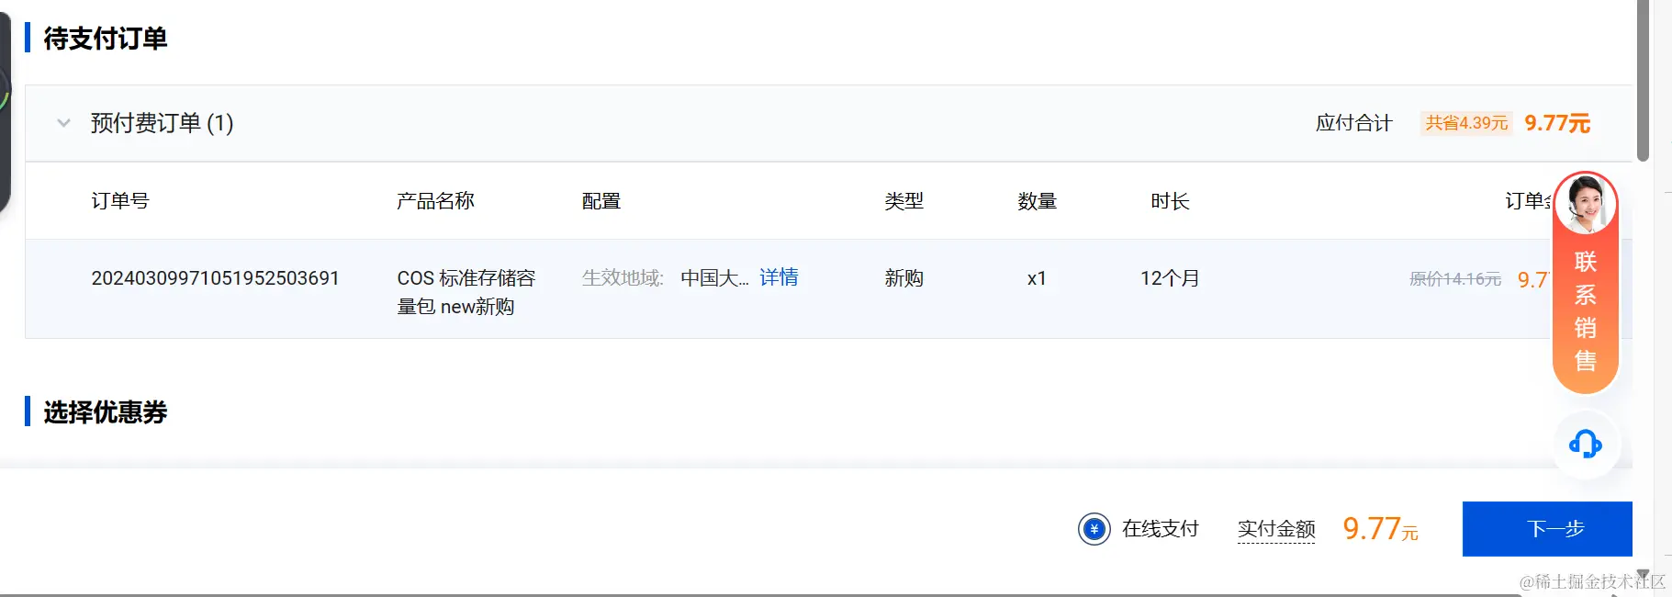Screen dimensions: 1672x597
Task: Click the 实付金额 label
Action: [1276, 529]
